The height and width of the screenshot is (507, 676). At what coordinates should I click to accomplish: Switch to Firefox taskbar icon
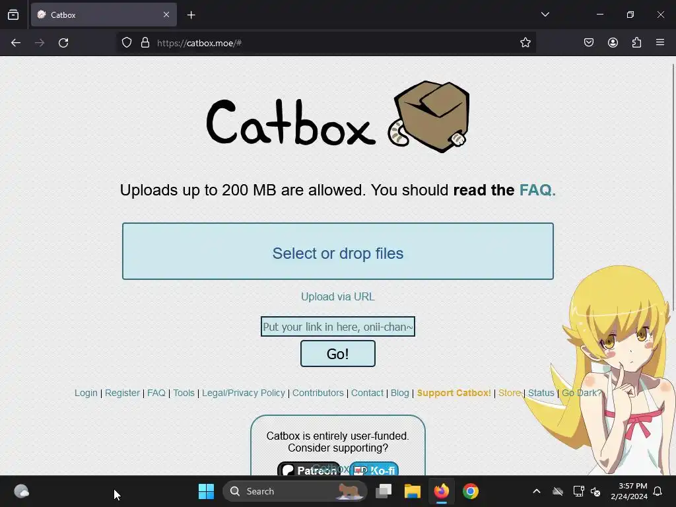tap(442, 491)
